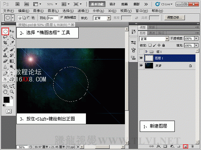Select the 基本功能 workspace
This screenshot has width=201, height=150.
coord(97,4)
